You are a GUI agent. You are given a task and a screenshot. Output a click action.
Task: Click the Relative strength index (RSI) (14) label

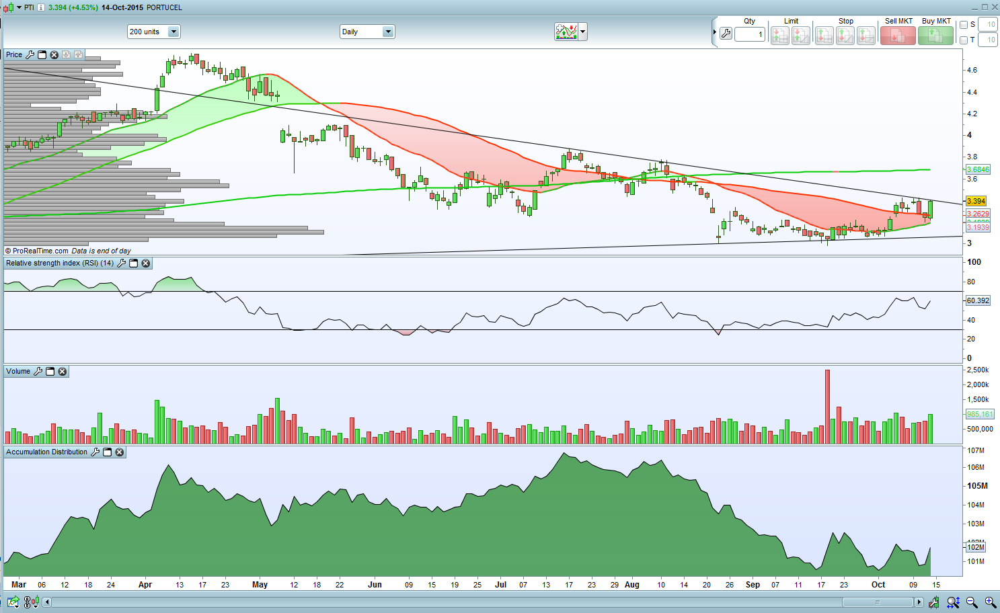(60, 263)
